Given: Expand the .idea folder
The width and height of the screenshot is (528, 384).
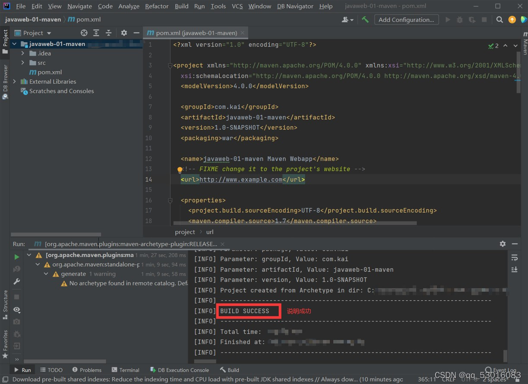Looking at the screenshot, I should (x=23, y=53).
